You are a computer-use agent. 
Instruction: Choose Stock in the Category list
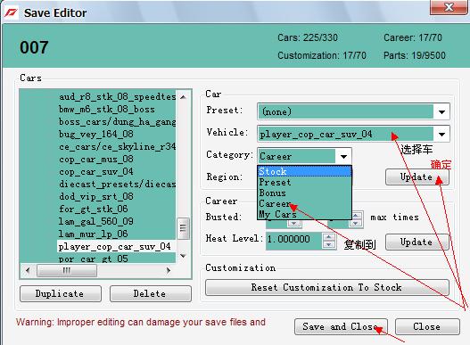[x=304, y=171]
